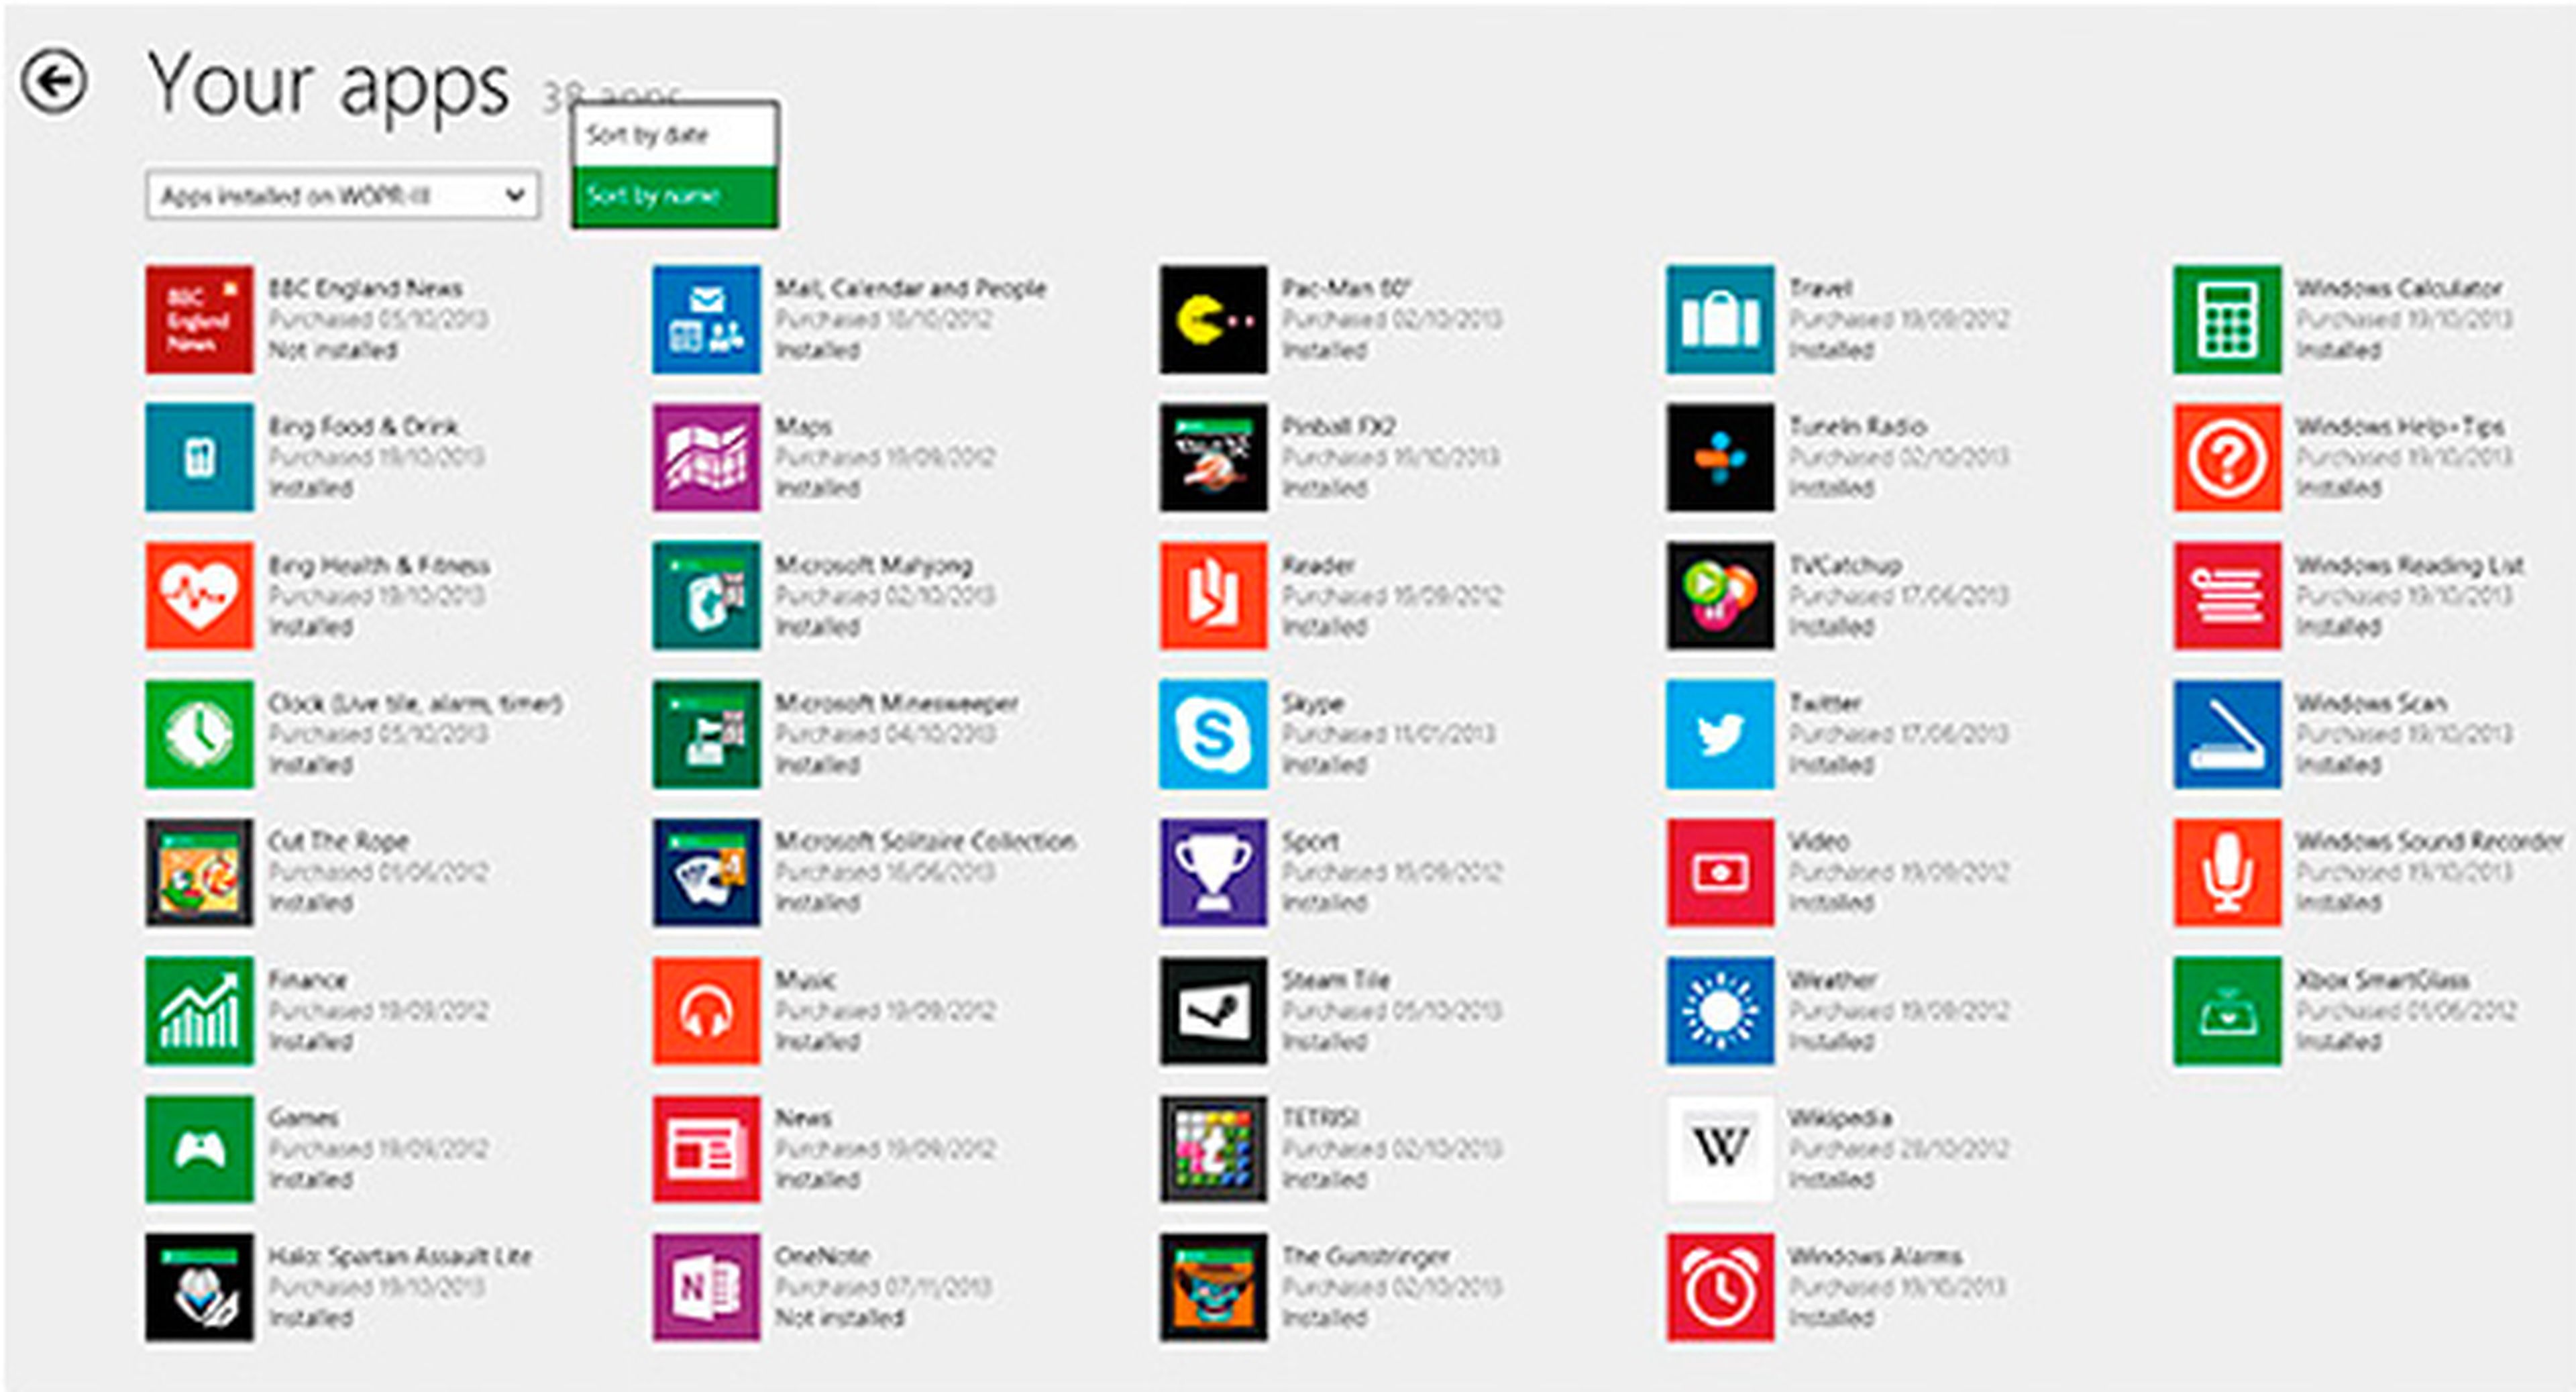The image size is (2576, 1392).
Task: Click the 'Your apps' page title
Action: pos(329,87)
